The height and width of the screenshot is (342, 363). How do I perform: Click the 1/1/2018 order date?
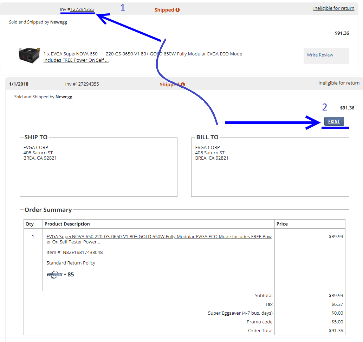coord(19,84)
